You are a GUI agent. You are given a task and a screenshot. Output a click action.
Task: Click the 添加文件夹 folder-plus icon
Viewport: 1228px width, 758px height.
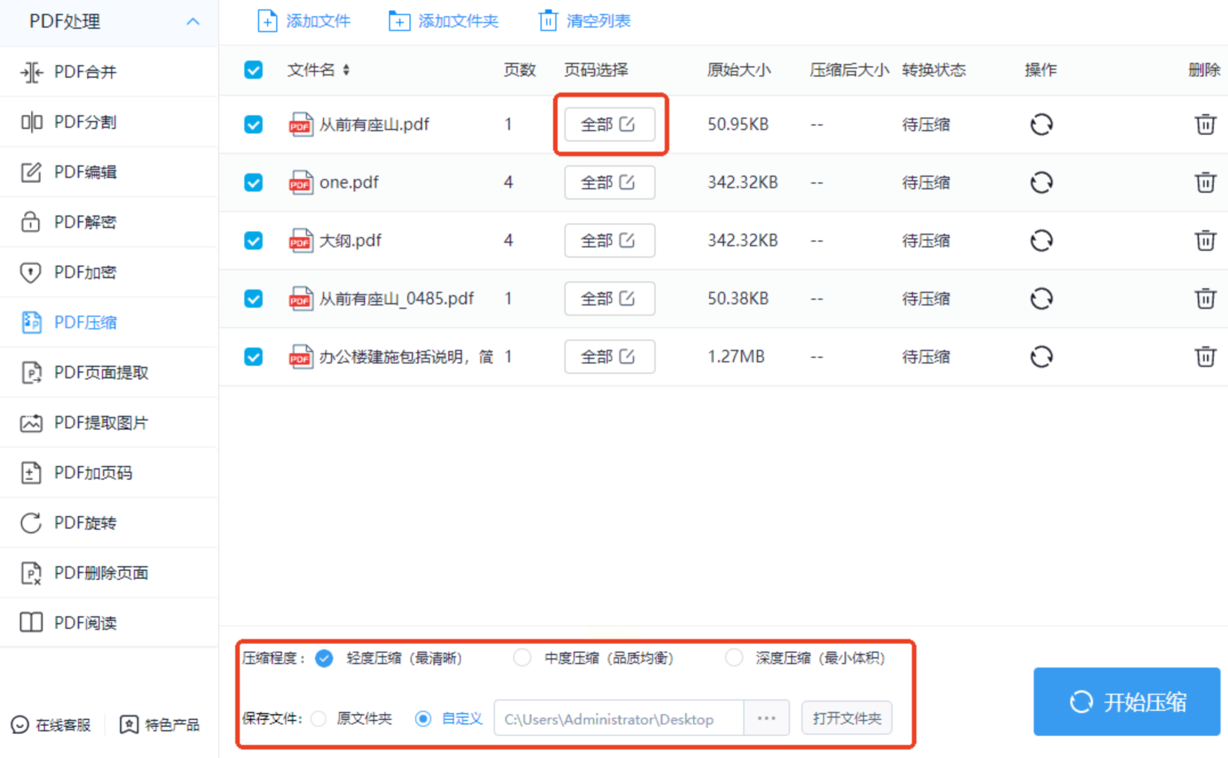pos(399,21)
